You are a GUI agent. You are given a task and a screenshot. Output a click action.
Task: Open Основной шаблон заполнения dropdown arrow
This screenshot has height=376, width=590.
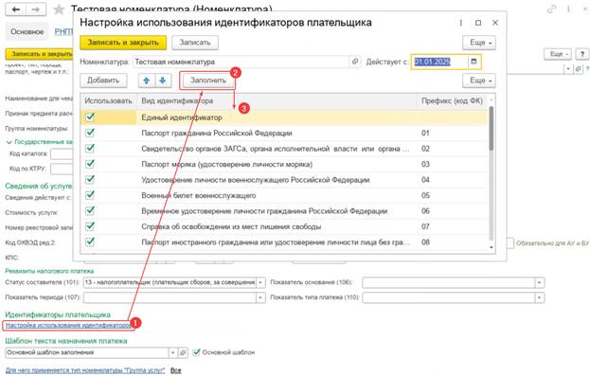pos(172,352)
